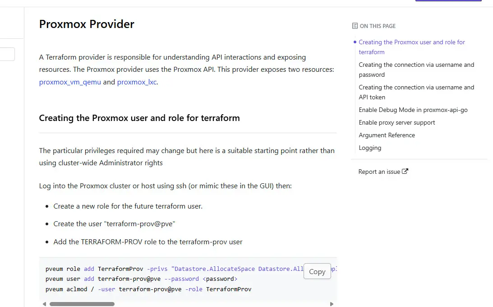Click the purple button at the top right
The height and width of the screenshot is (307, 493).
(x=448, y=1)
